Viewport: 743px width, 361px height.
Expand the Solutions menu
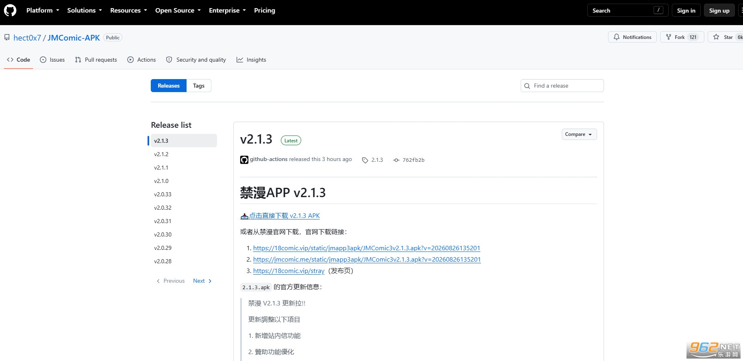(85, 11)
